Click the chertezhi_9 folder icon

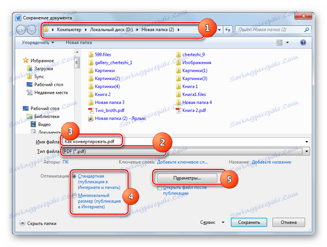178,55
